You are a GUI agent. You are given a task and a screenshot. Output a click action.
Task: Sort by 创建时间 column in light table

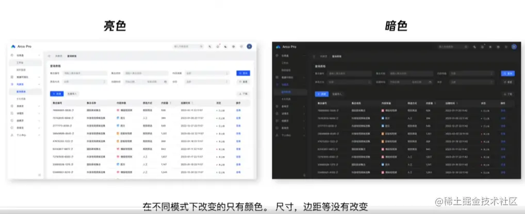pos(192,103)
